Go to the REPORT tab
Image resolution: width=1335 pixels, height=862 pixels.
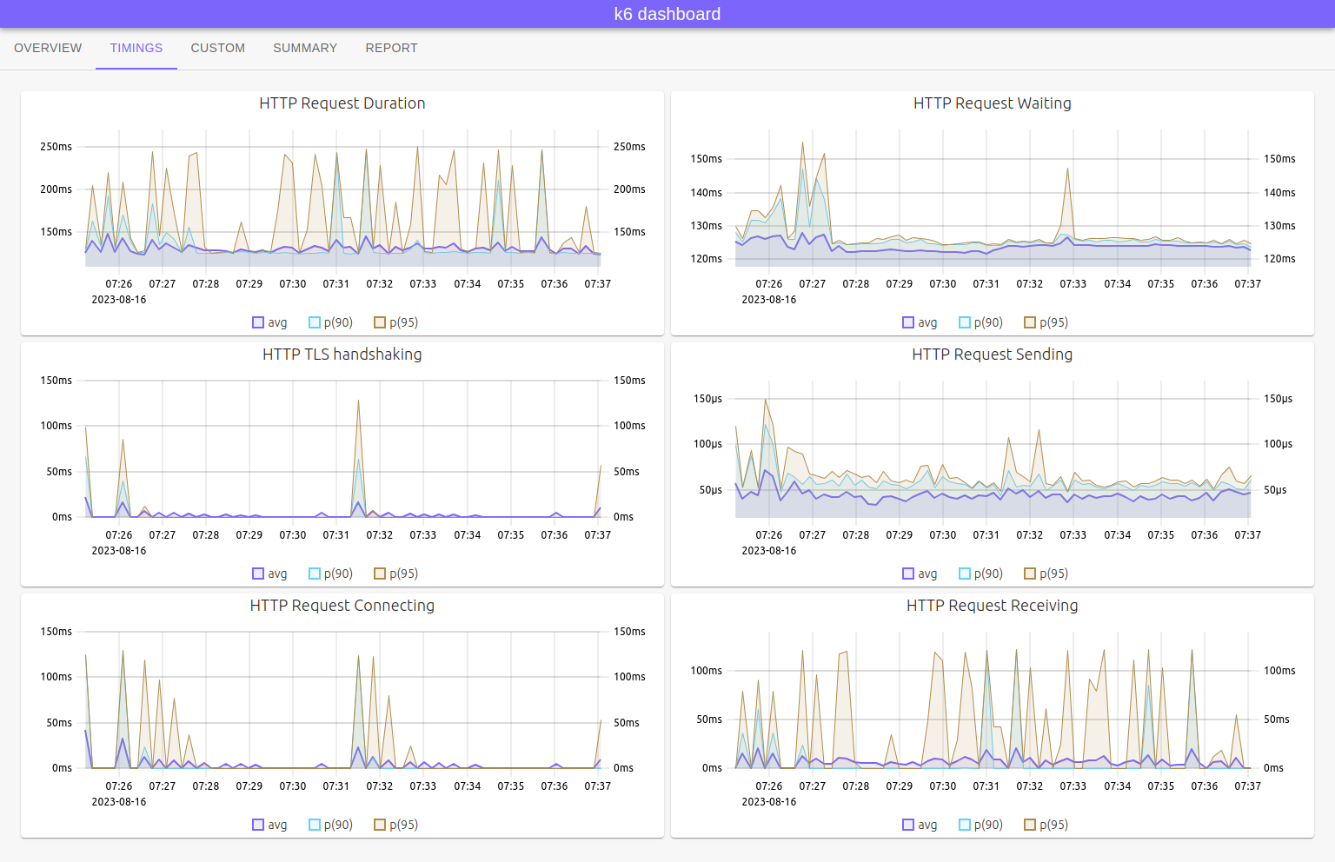coord(391,48)
